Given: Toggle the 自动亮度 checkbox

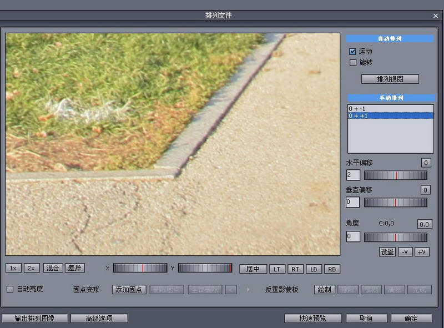Looking at the screenshot, I should coord(10,289).
